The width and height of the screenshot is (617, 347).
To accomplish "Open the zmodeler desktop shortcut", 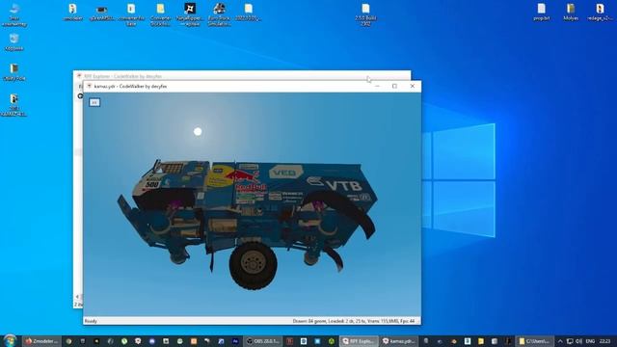I will (x=73, y=13).
